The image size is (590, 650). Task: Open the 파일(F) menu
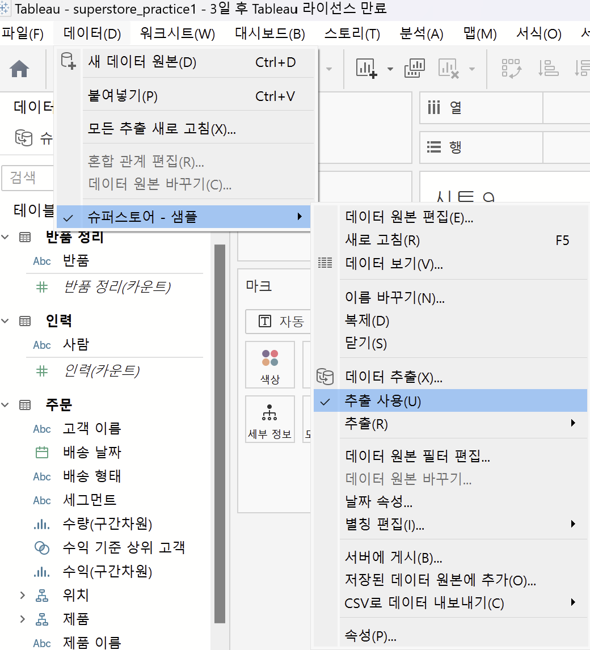(x=23, y=33)
